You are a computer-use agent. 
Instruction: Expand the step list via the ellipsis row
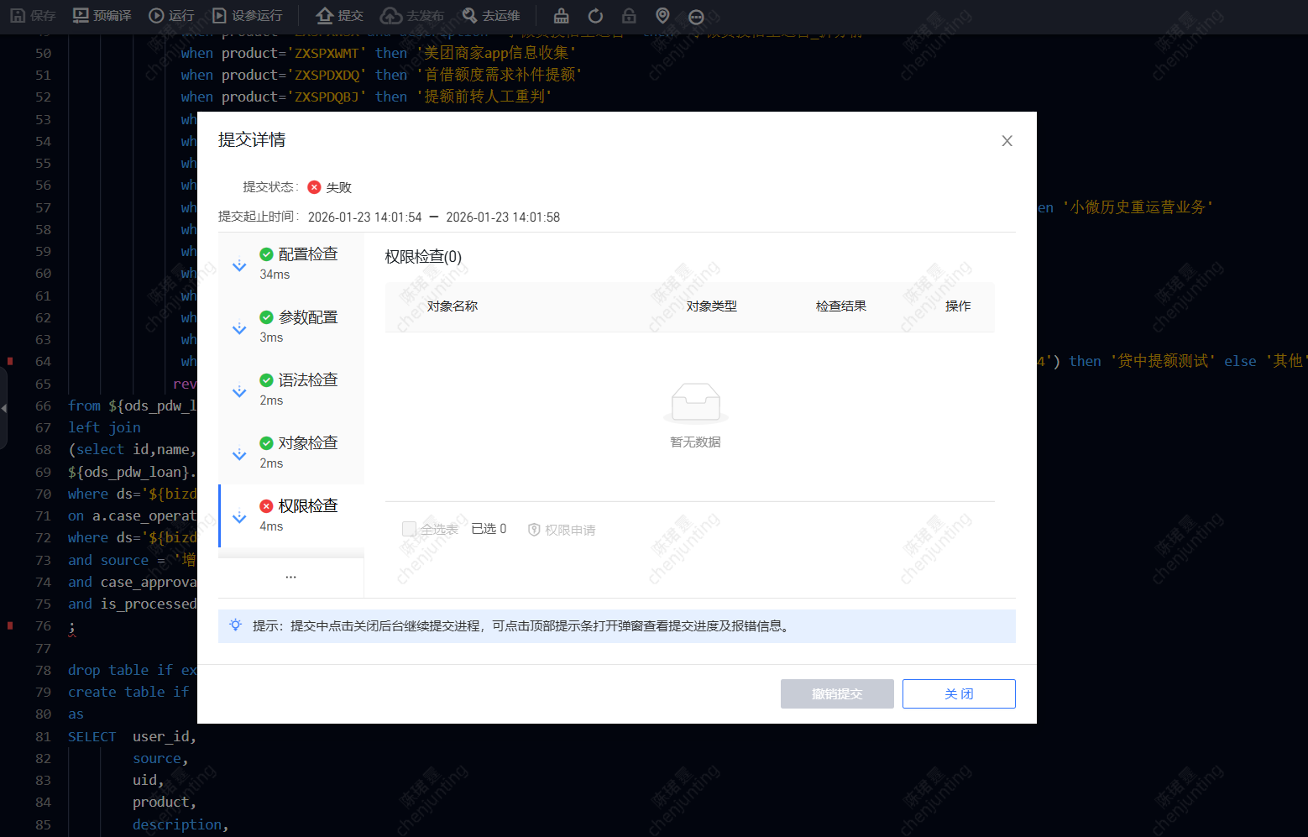tap(290, 577)
